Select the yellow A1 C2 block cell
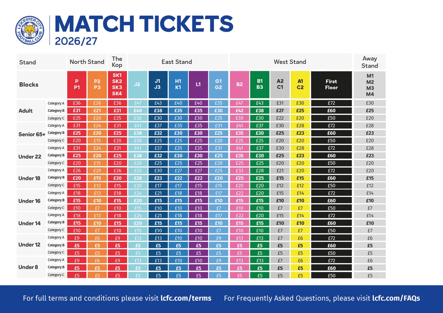The width and height of the screenshot is (443, 313). (300, 85)
